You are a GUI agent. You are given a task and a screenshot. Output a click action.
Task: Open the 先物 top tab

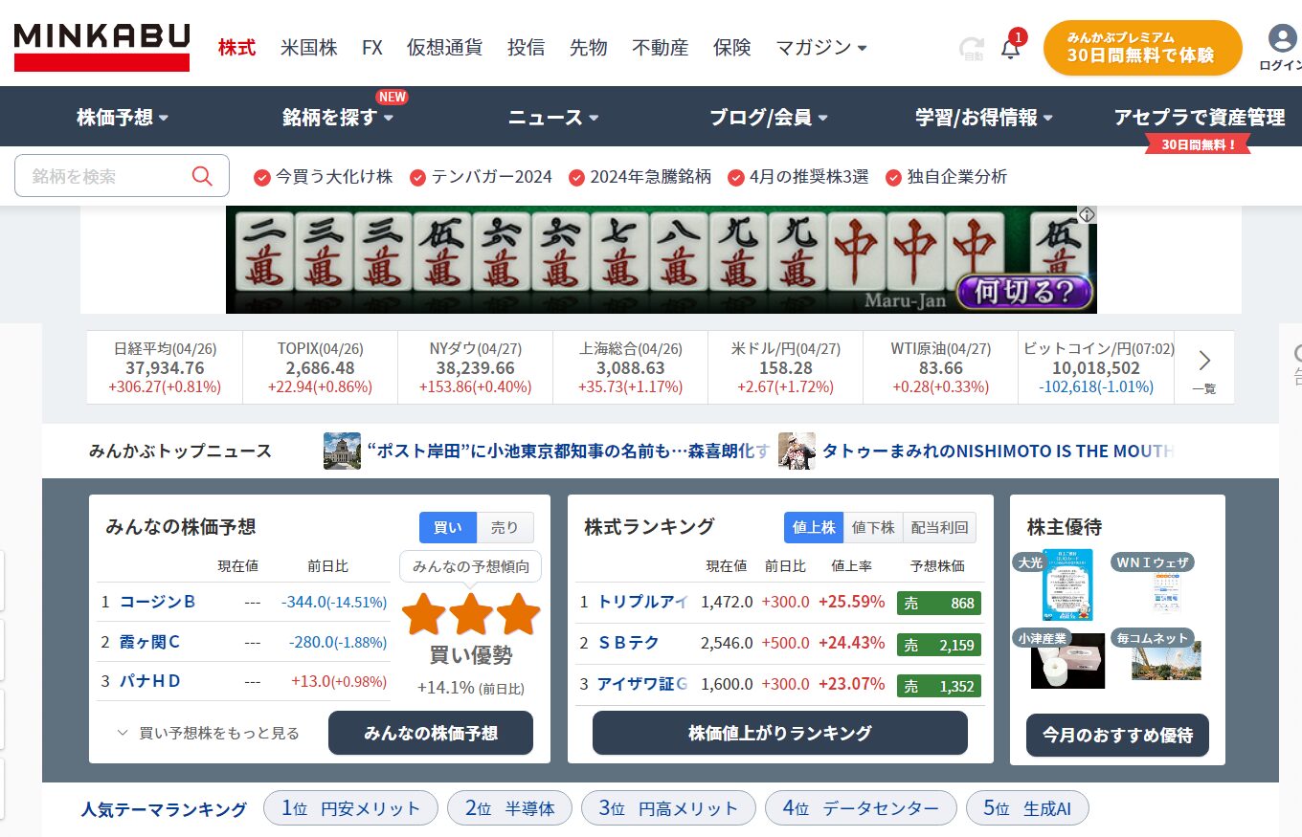coord(588,47)
